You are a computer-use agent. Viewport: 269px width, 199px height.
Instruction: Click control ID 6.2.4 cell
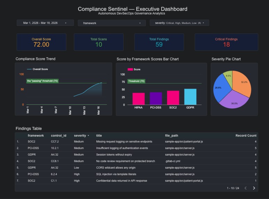point(54,174)
